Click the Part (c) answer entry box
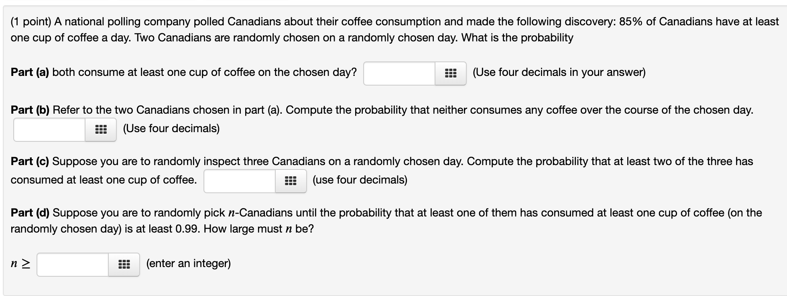This screenshot has width=787, height=296. tap(239, 181)
